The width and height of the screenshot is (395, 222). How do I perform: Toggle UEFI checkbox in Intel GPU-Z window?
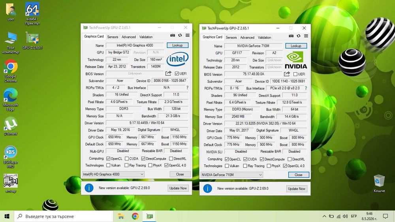coord(177,73)
